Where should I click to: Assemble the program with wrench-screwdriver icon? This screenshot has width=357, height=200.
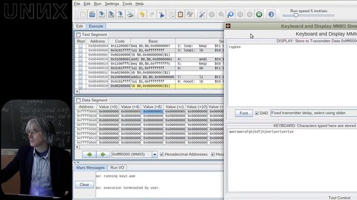coord(202,14)
